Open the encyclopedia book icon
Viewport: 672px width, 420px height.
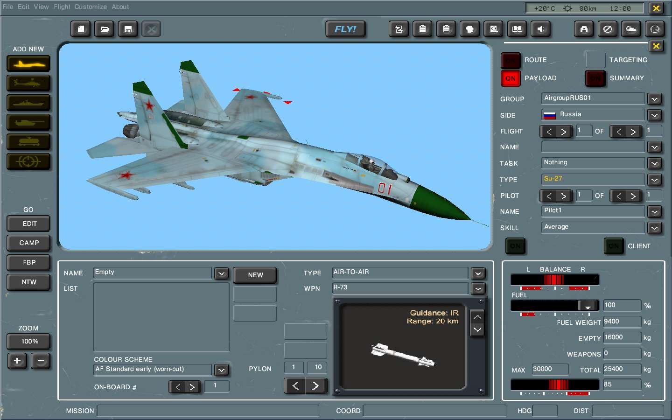[517, 29]
